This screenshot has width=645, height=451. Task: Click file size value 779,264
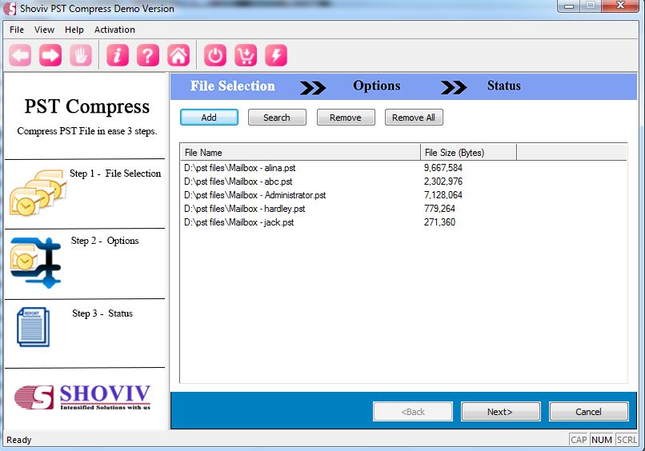pyautogui.click(x=439, y=209)
